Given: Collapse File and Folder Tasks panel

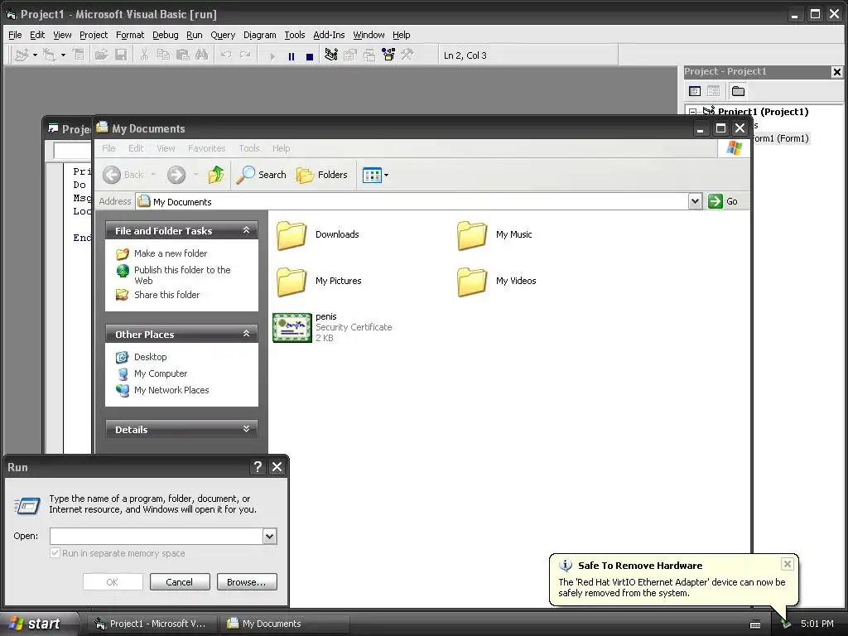Looking at the screenshot, I should click(x=246, y=230).
